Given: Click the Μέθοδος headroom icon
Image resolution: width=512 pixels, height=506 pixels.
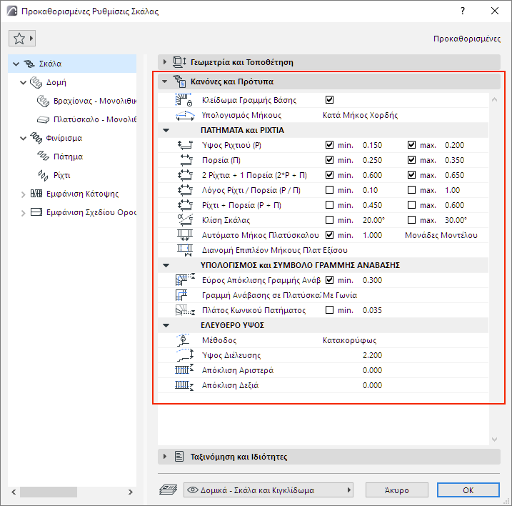Looking at the screenshot, I should point(184,340).
